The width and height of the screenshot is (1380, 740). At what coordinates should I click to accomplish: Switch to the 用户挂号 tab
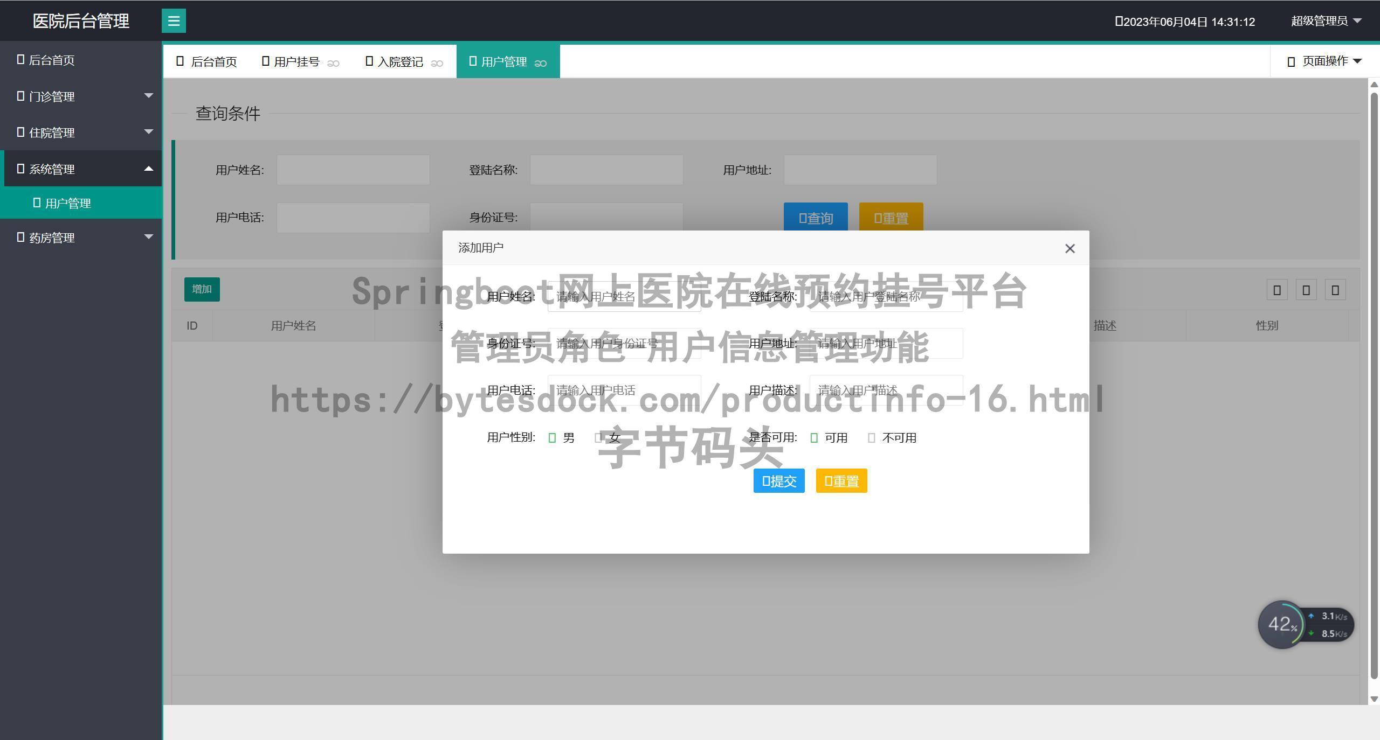coord(296,62)
